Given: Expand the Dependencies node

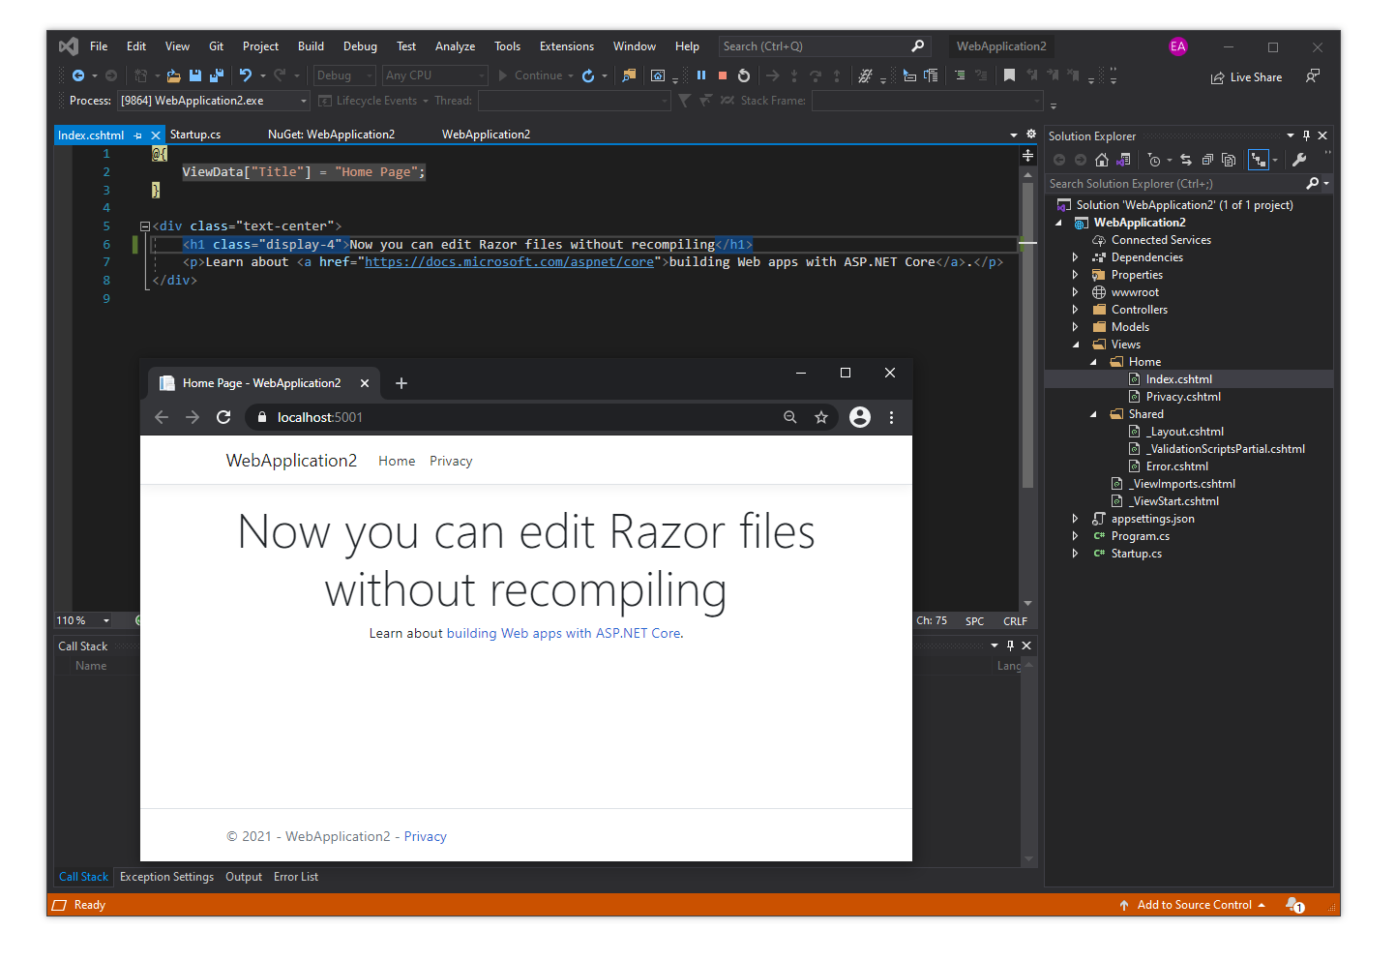Looking at the screenshot, I should click(1075, 257).
